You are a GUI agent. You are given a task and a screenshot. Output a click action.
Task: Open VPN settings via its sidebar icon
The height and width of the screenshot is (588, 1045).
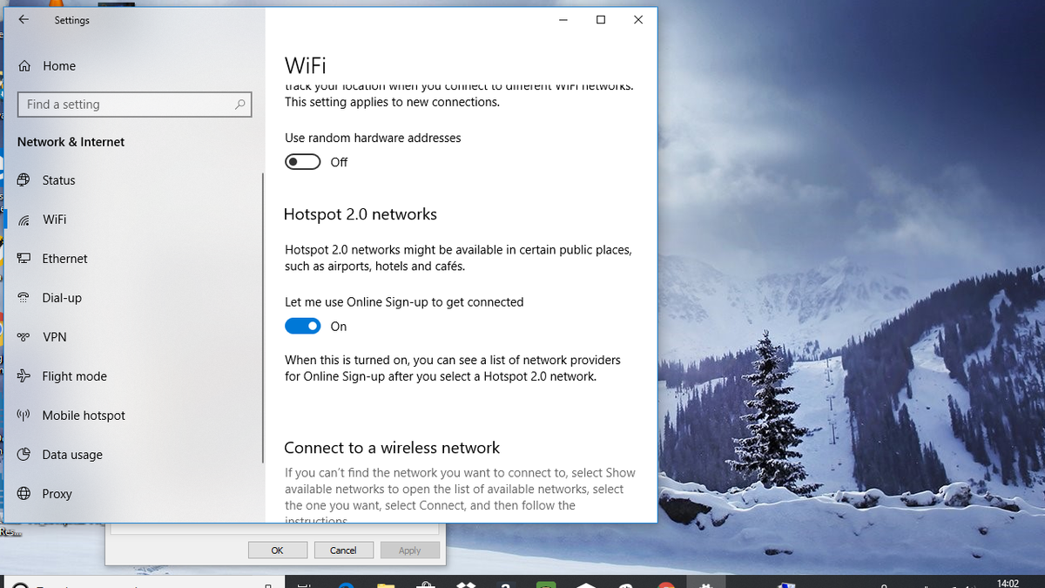pyautogui.click(x=24, y=337)
